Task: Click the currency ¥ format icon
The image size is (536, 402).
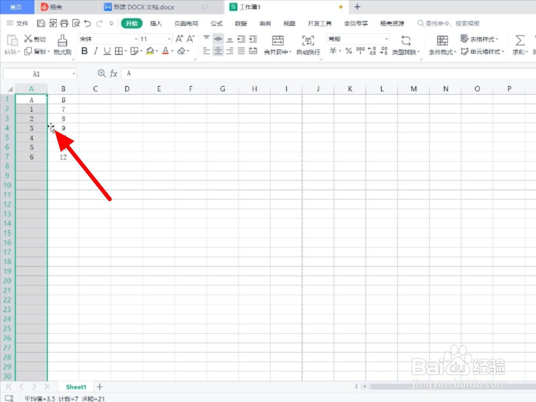Action: coord(333,50)
